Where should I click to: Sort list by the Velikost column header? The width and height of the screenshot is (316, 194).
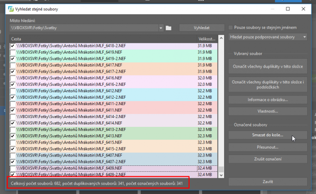[207, 39]
